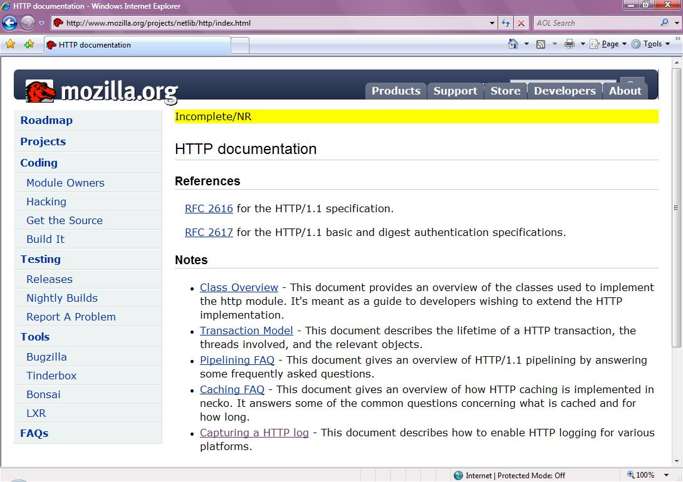
Task: Click the mozilla.org dinosaur logo
Action: [x=40, y=91]
